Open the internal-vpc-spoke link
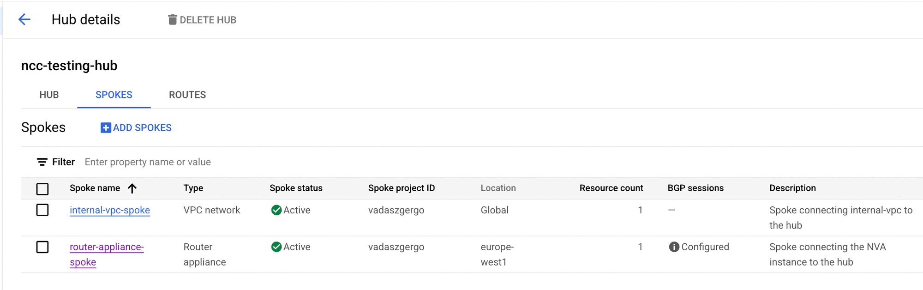The image size is (923, 290). 110,210
